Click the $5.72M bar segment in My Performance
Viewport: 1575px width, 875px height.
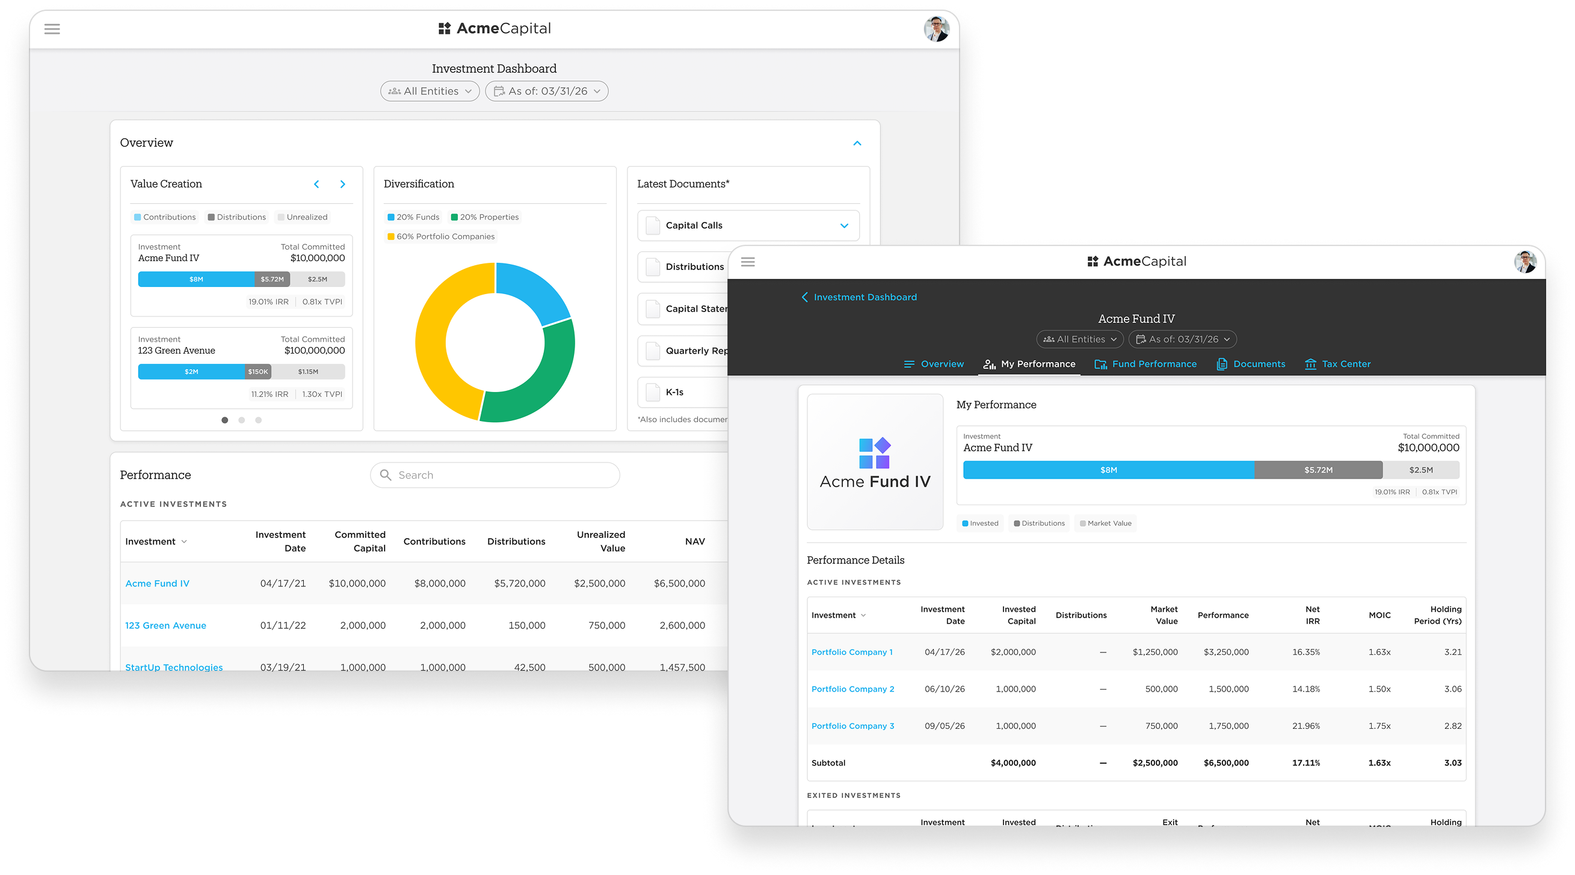(1318, 470)
